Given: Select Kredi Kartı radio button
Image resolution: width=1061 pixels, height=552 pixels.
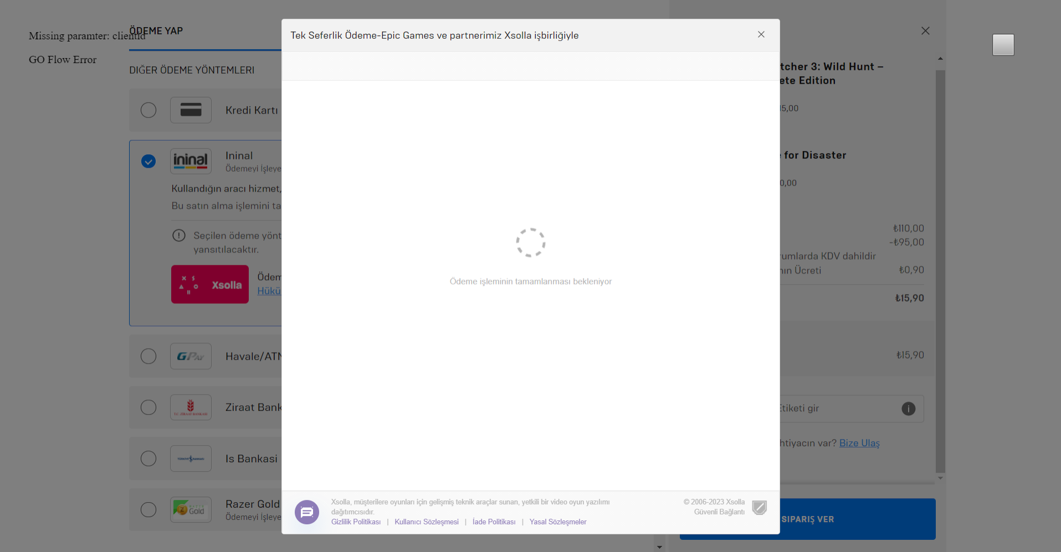Looking at the screenshot, I should coord(148,110).
